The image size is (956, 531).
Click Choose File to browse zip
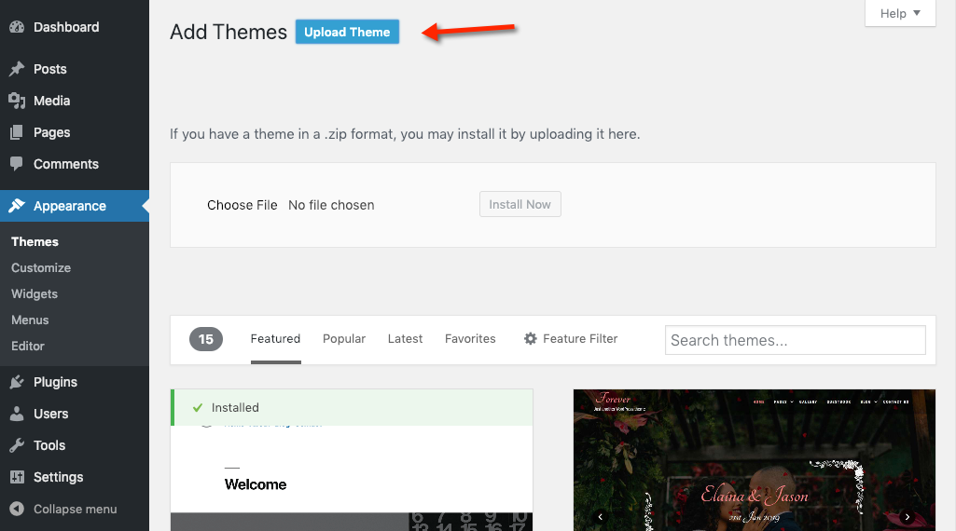coord(242,205)
